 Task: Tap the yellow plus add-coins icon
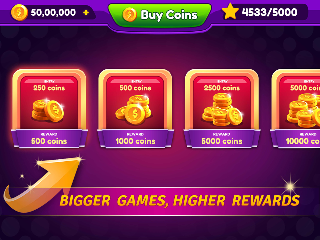(86, 13)
